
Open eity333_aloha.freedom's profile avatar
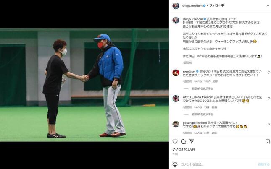[176, 99]
